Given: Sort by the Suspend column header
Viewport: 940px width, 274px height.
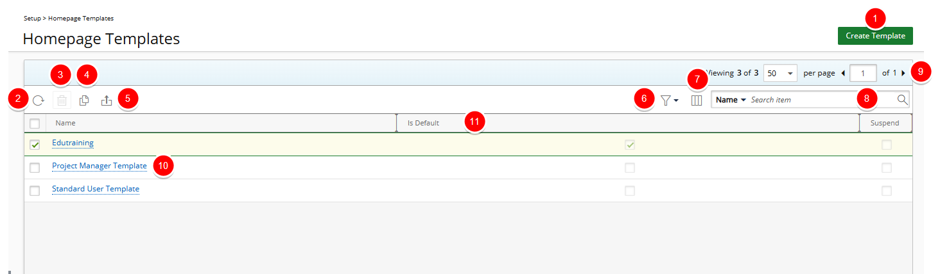Looking at the screenshot, I should tap(886, 123).
